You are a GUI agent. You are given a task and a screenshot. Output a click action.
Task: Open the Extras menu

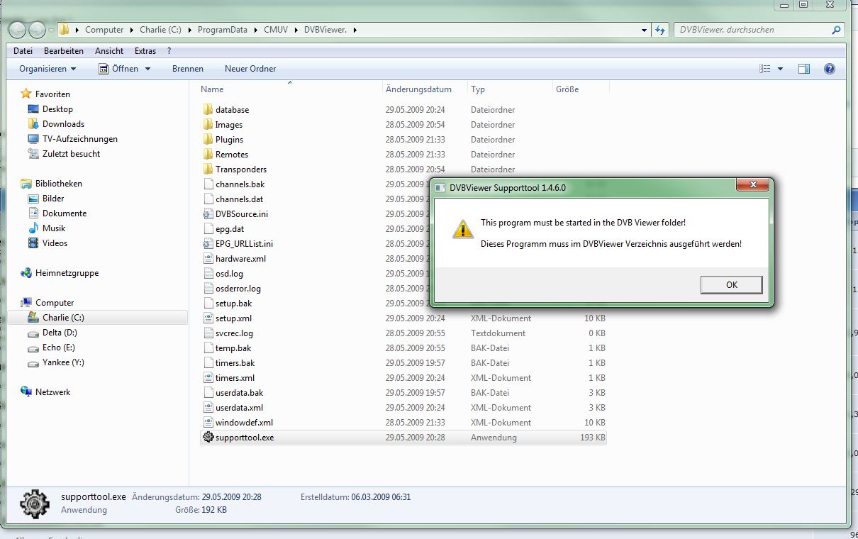pyautogui.click(x=145, y=51)
